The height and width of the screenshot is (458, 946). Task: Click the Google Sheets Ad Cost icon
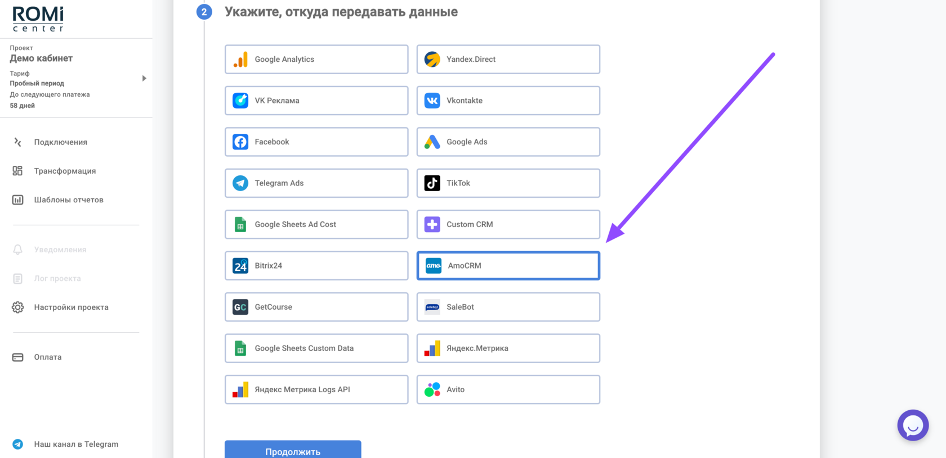click(x=240, y=224)
